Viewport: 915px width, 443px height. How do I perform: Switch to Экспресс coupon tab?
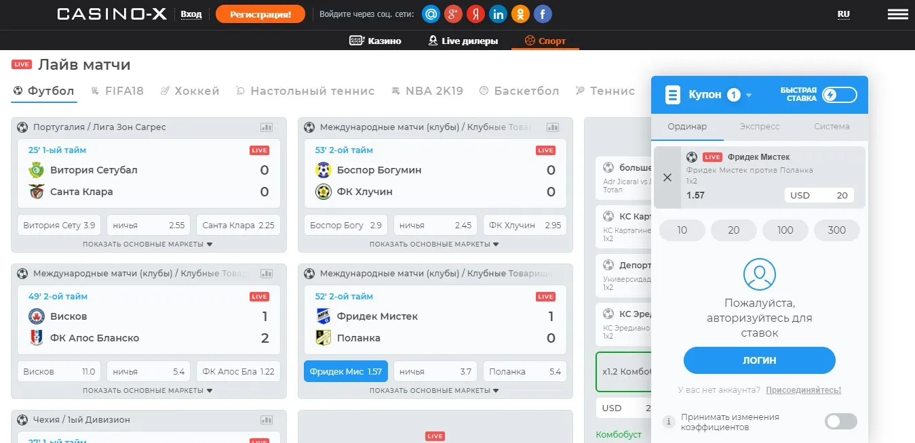pyautogui.click(x=760, y=127)
